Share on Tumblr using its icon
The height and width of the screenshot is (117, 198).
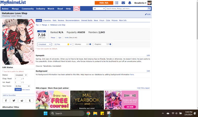coord(30,101)
